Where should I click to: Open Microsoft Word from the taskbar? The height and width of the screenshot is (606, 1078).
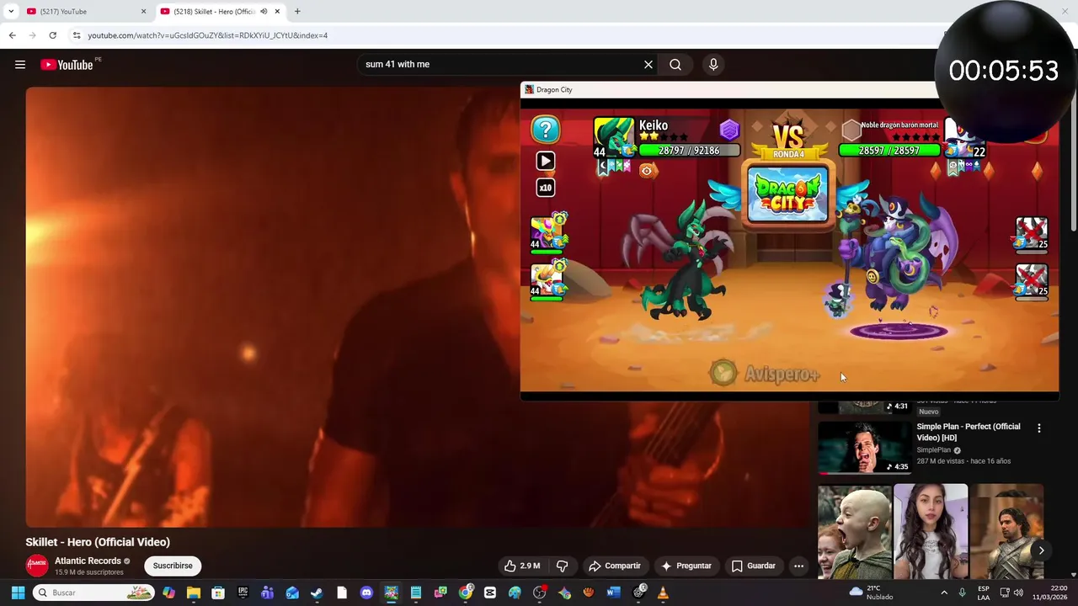[x=613, y=593]
